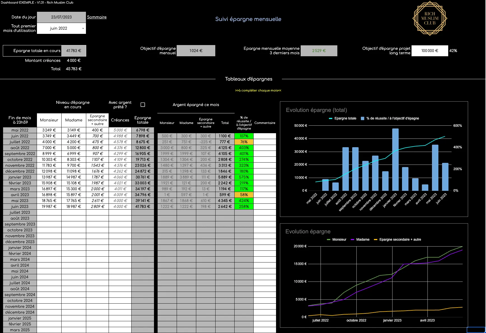This screenshot has height=333, width=486.
Task: Select the 'Evolution épargne (total)' chart title
Action: click(316, 110)
